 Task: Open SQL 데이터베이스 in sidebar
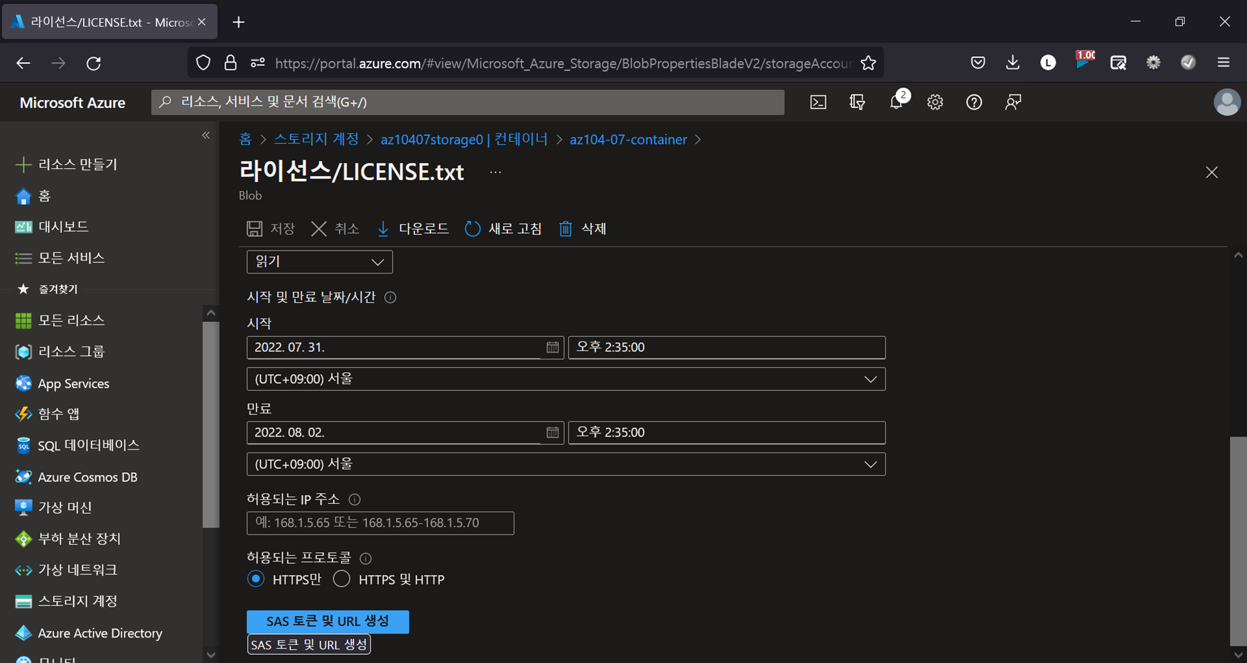tap(77, 445)
